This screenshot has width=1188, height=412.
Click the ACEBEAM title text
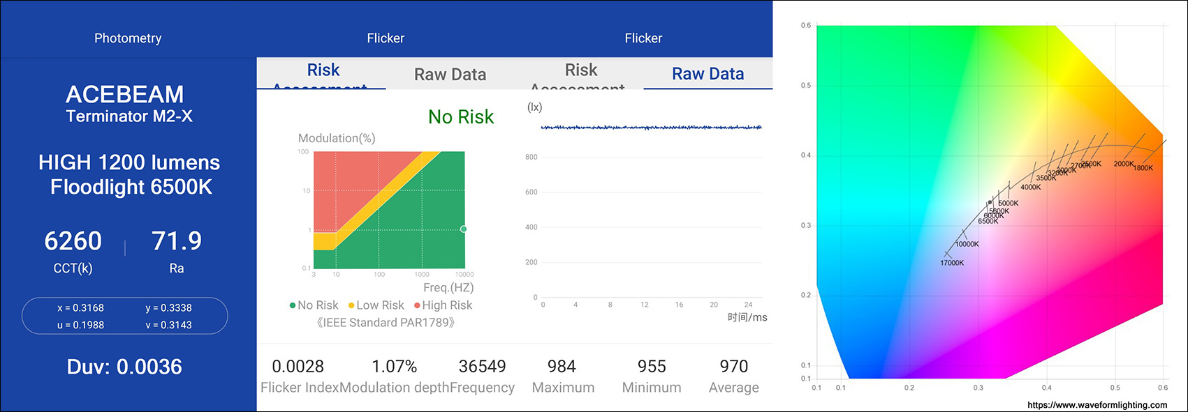125,94
